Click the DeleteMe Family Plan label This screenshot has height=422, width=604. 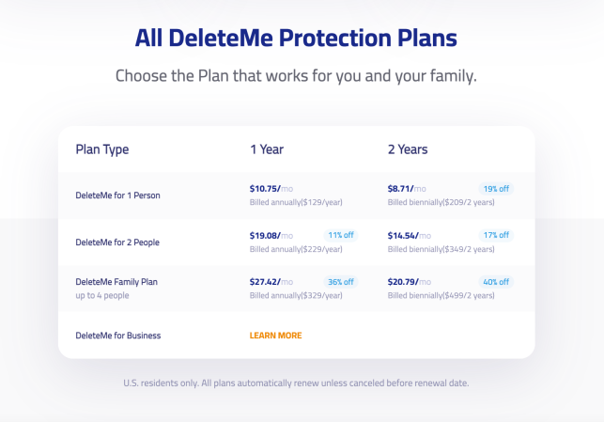[x=116, y=282]
